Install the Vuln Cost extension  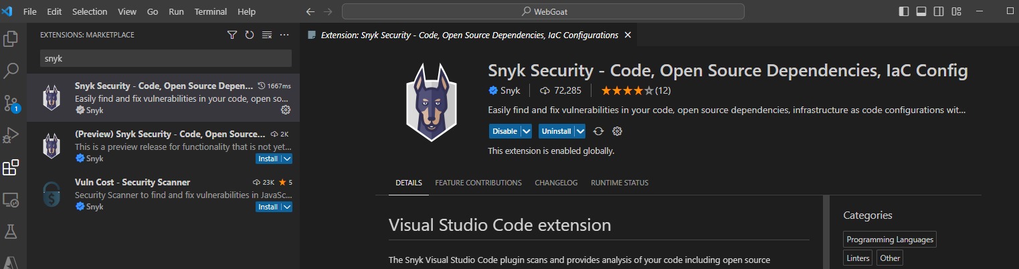tap(268, 207)
